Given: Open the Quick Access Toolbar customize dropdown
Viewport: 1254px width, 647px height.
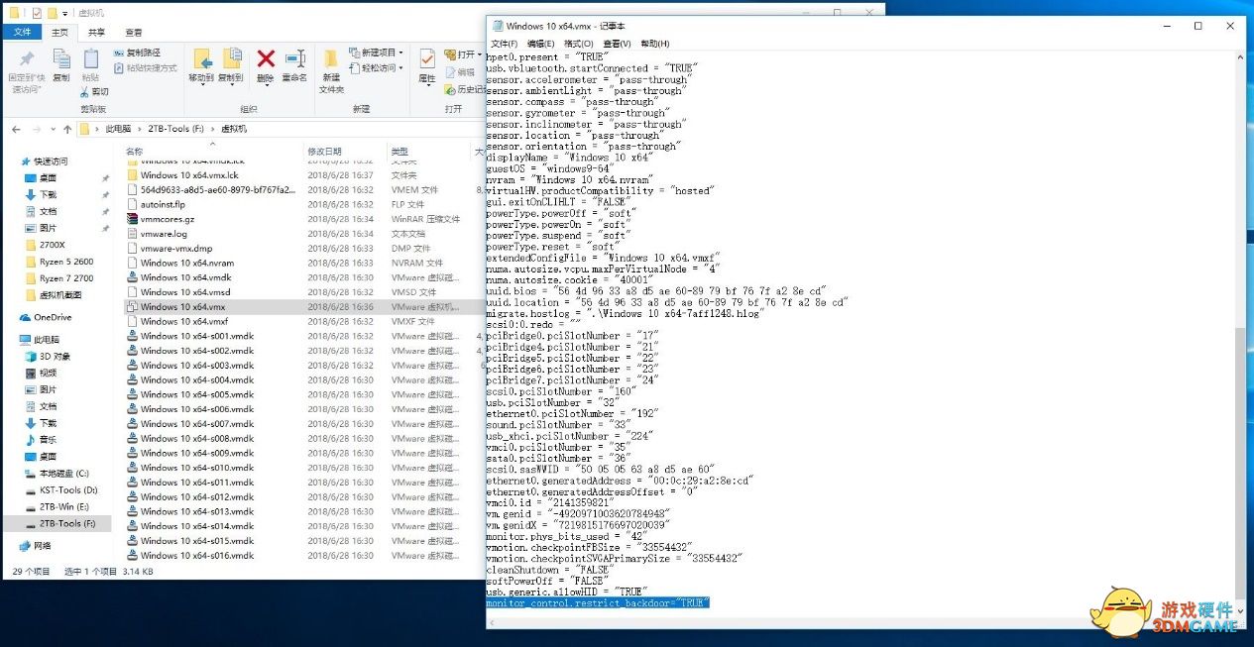Looking at the screenshot, I should [x=65, y=13].
